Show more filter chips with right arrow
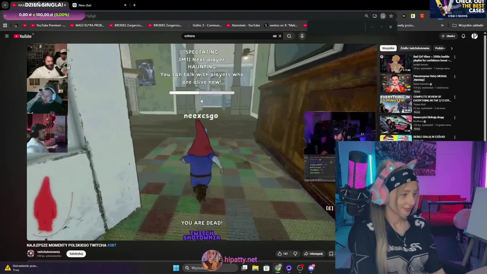The image size is (487, 274). 452,48
